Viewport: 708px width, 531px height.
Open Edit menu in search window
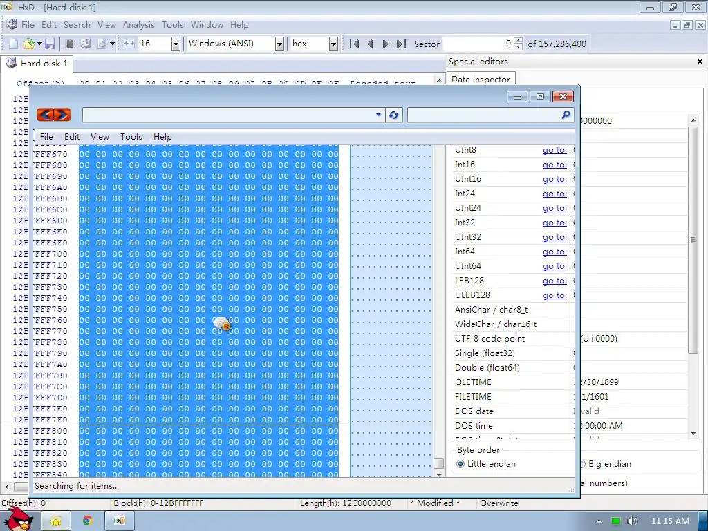click(x=71, y=136)
